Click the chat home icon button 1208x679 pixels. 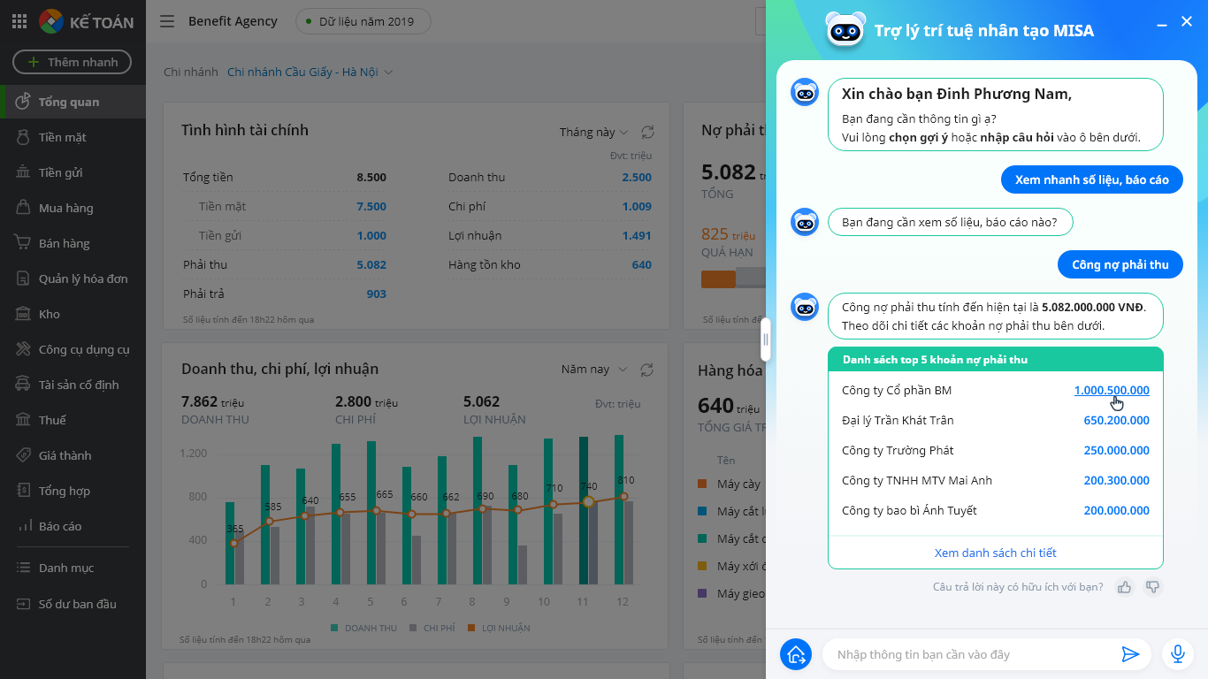click(796, 654)
